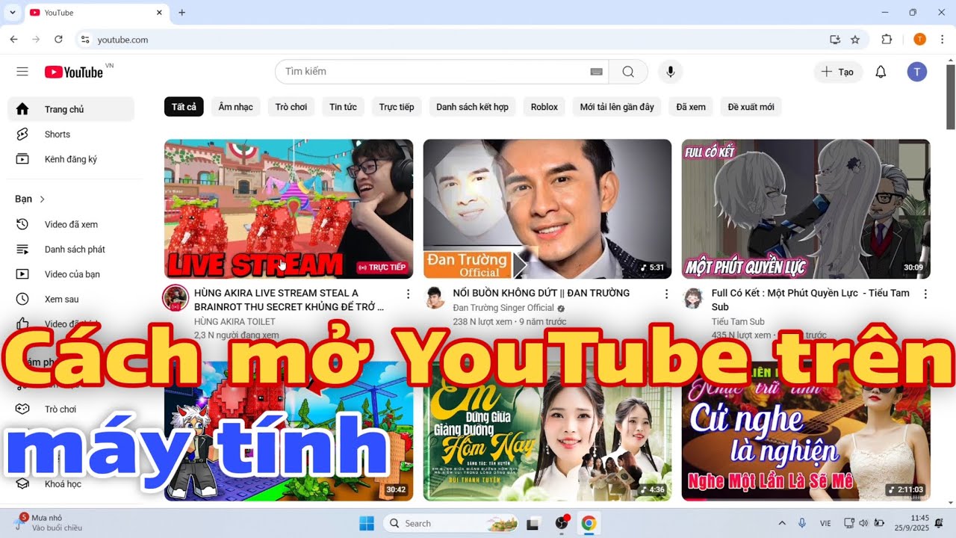This screenshot has height=538, width=956.
Task: Open more options for NỖI BUỒN KHÔNG DỨT video
Action: pos(666,294)
